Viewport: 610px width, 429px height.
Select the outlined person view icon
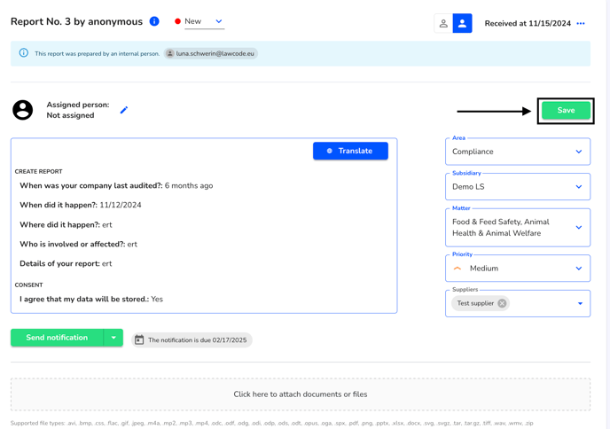point(443,23)
